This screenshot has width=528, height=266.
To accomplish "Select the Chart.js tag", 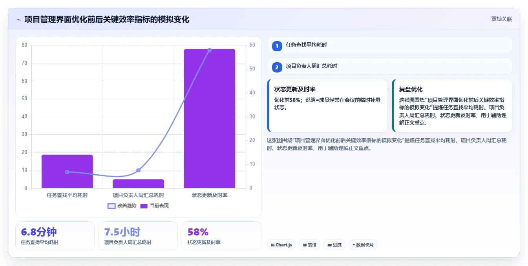I will (x=281, y=245).
